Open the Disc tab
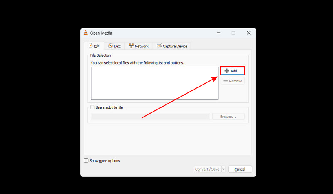The width and height of the screenshot is (333, 194). tap(114, 46)
